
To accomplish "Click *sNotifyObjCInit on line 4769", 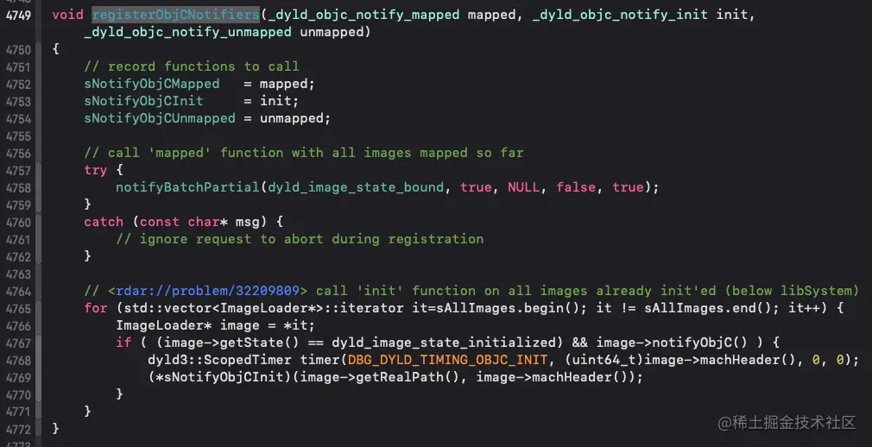I will coord(219,377).
